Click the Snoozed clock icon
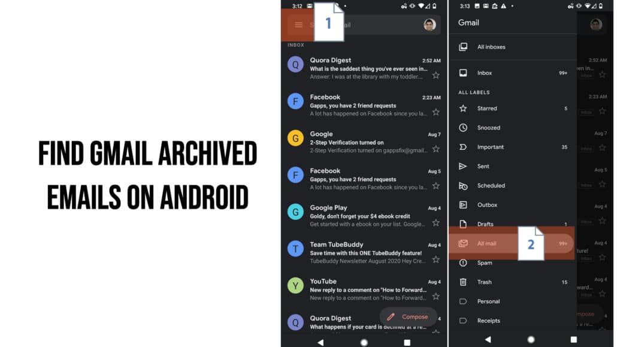 (x=463, y=128)
